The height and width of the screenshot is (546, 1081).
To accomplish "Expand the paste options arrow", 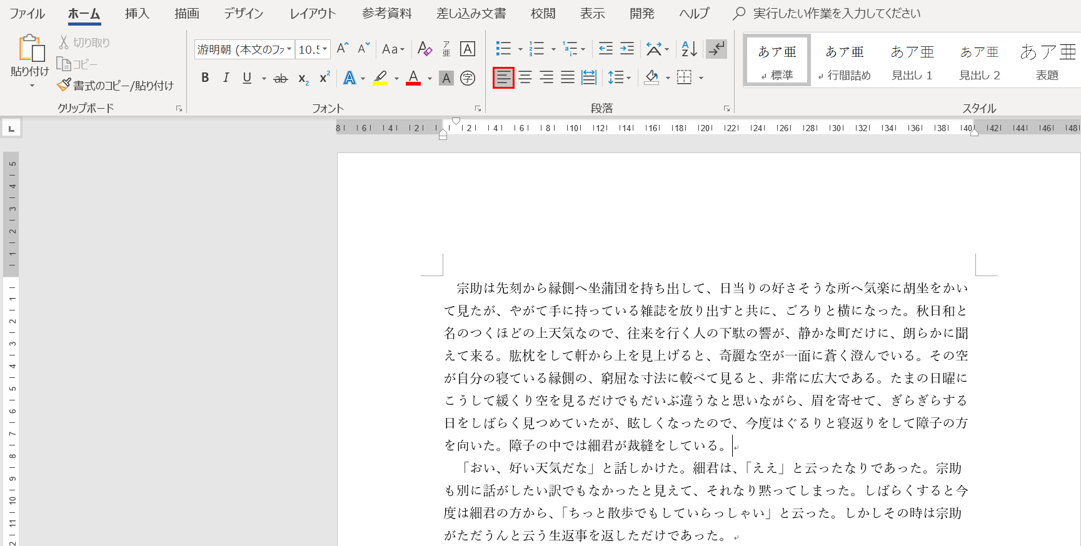I will 32,86.
